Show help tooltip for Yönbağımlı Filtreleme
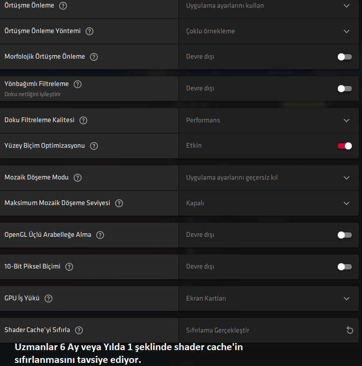The height and width of the screenshot is (366, 362). [x=78, y=84]
